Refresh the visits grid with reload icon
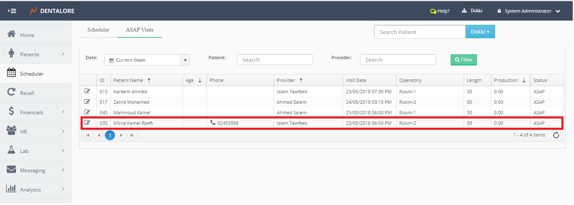Image resolution: width=574 pixels, height=205 pixels. pyautogui.click(x=556, y=135)
